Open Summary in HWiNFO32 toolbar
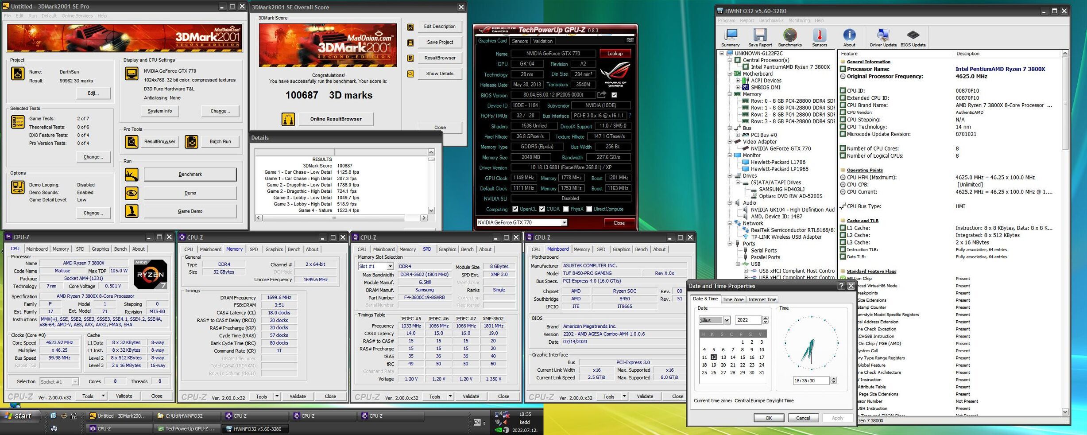Screen dimensions: 1087x435 [730, 38]
